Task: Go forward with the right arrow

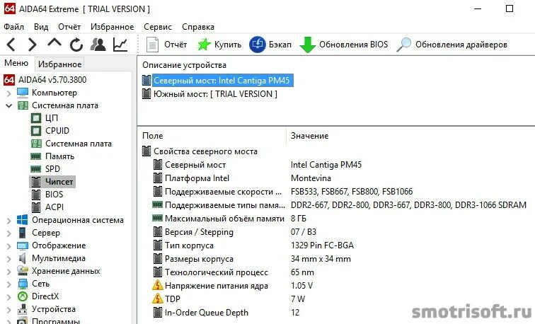Action: point(32,45)
